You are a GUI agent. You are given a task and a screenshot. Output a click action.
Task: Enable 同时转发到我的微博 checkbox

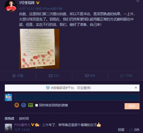click(x=37, y=105)
